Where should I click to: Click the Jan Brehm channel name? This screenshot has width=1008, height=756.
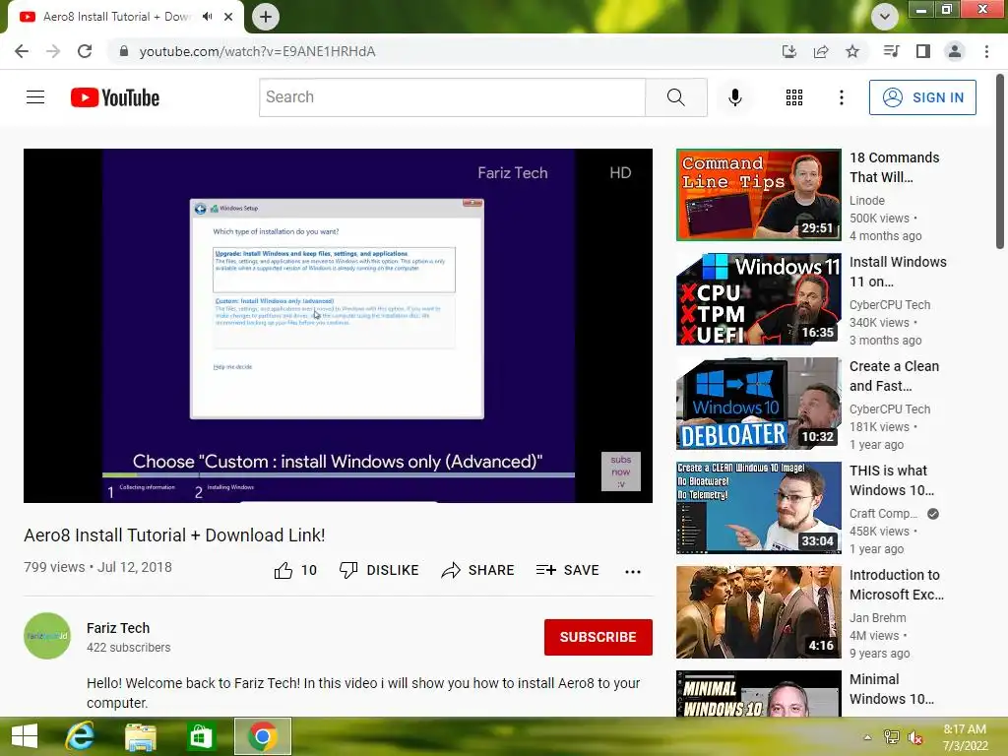(x=877, y=618)
